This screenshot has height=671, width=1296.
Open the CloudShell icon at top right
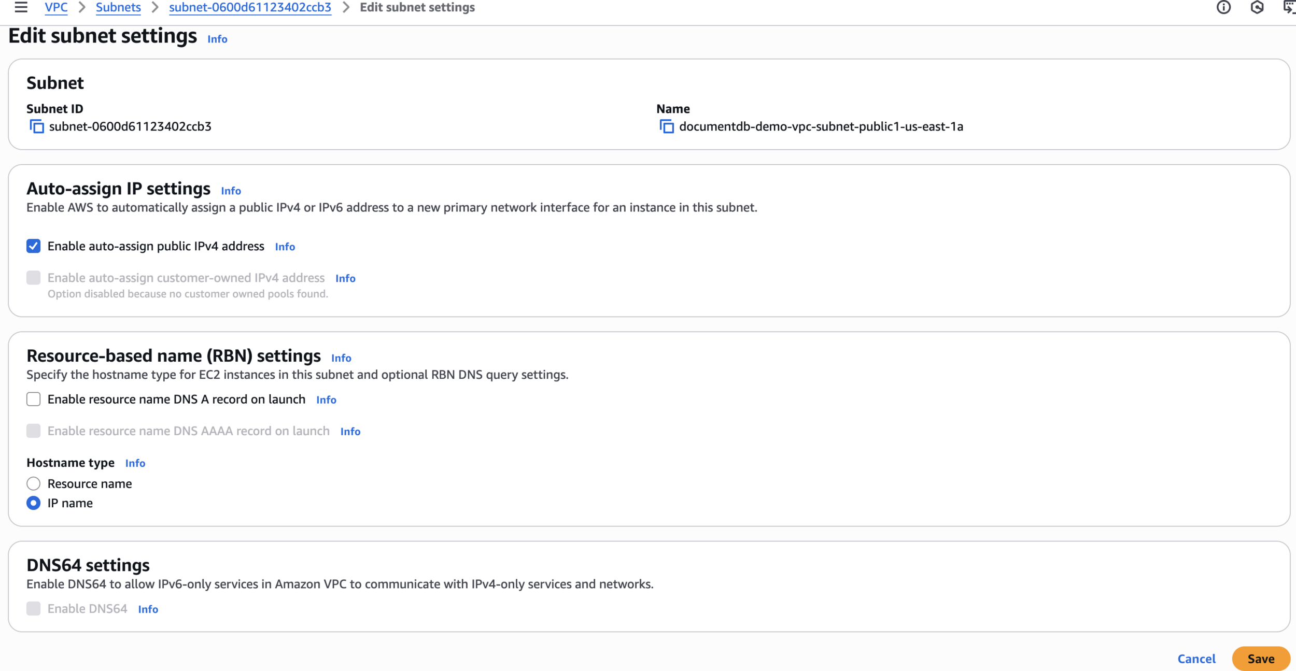pyautogui.click(x=1289, y=7)
